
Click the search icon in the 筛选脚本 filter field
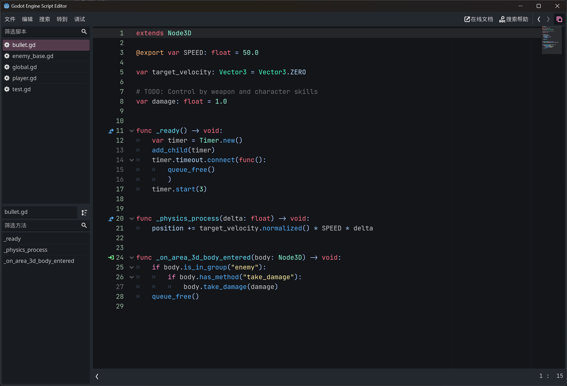pos(84,31)
